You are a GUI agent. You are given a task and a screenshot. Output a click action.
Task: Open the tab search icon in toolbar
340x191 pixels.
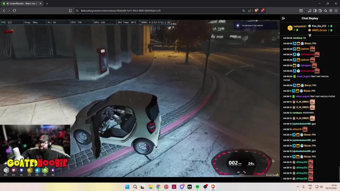(301, 11)
